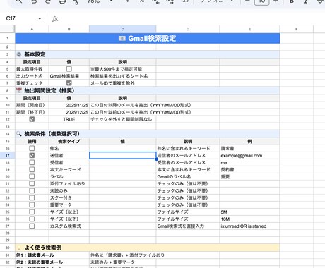The height and width of the screenshot is (268, 325).
Task: Click the 検索条件（複数選択可） section header
Action: [148, 134]
